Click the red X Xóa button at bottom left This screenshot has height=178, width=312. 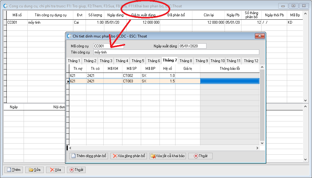55,170
